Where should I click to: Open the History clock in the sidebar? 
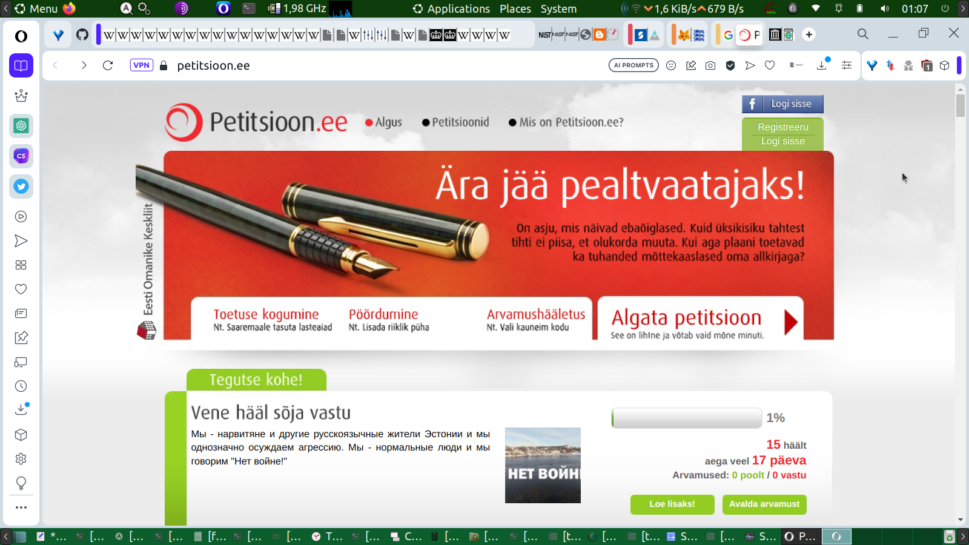(21, 386)
